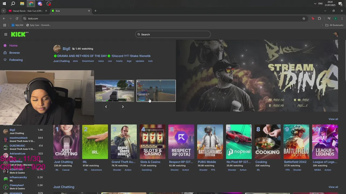Select the Just Chatting category link under BigE

(61, 61)
